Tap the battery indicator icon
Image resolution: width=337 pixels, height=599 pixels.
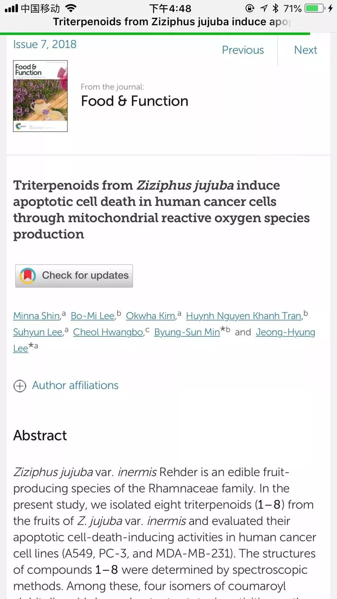315,8
